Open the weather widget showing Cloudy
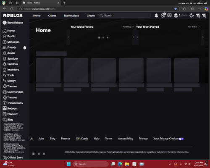The height and width of the screenshot is (168, 210). (9, 164)
